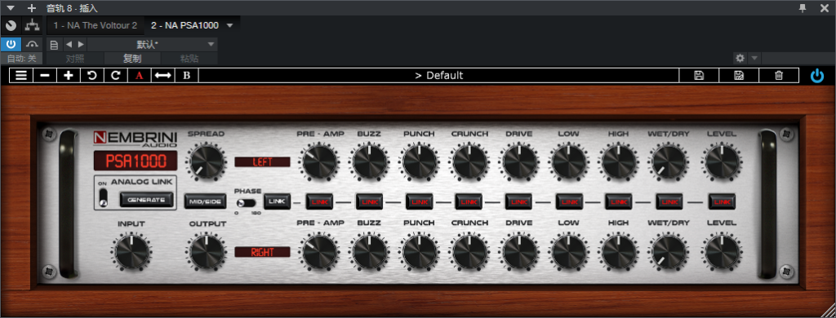Open the NA PSA1000 tab dropdown arrow

[x=229, y=25]
